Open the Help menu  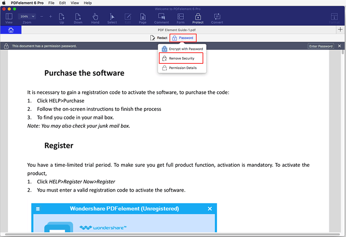[x=88, y=3]
